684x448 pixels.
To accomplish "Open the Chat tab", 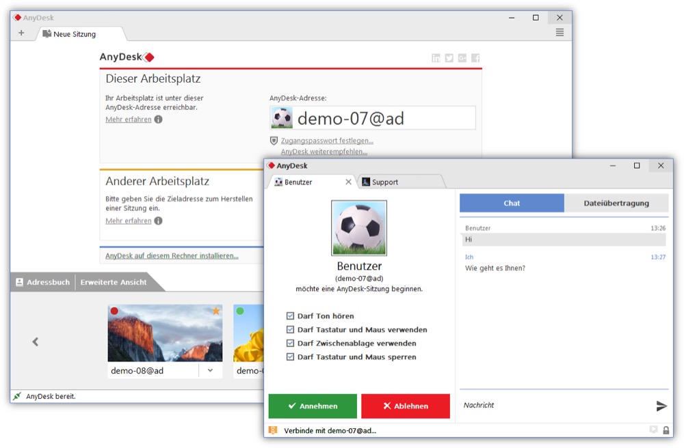I will 512,203.
